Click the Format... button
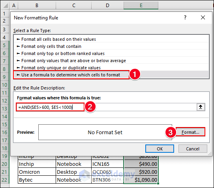 click(190, 132)
